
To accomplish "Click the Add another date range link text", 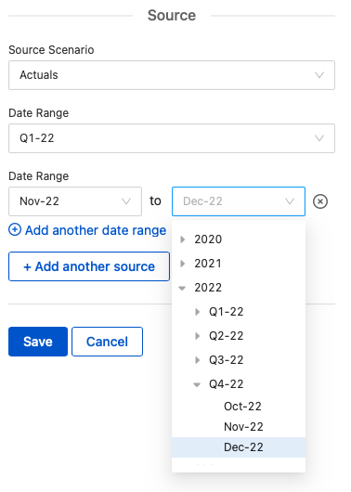I will pos(96,230).
